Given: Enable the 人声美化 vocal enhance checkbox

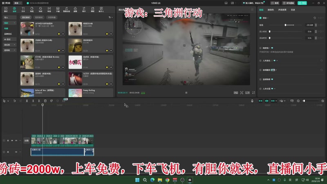Looking at the screenshot, I should pos(260,61).
